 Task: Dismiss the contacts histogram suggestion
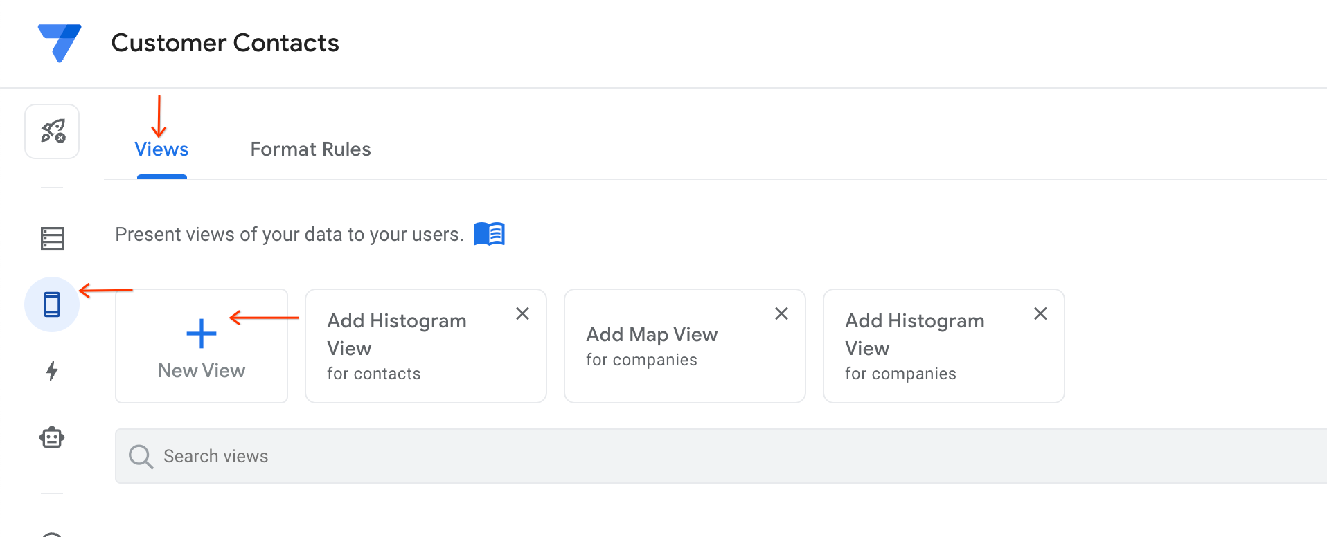click(x=522, y=313)
